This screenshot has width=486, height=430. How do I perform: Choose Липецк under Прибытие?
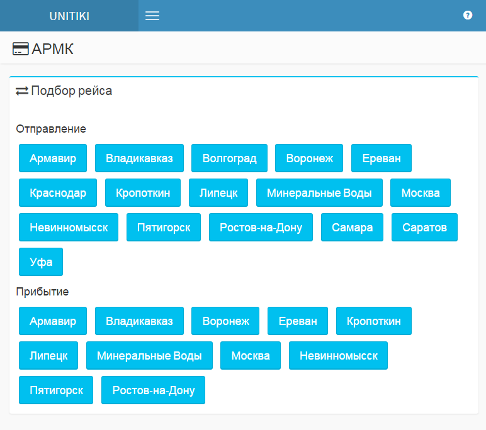pyautogui.click(x=48, y=355)
